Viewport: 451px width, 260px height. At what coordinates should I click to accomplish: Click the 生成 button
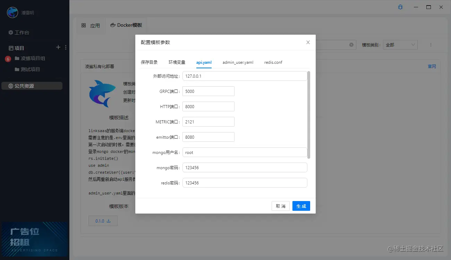click(x=301, y=206)
